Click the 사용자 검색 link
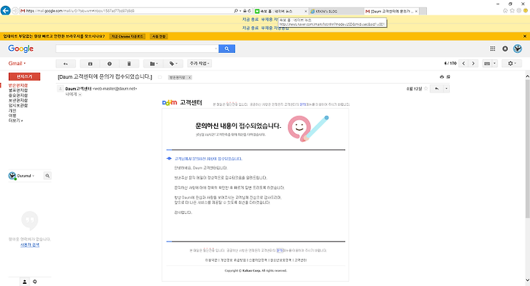The height and width of the screenshot is (286, 530). pyautogui.click(x=29, y=245)
